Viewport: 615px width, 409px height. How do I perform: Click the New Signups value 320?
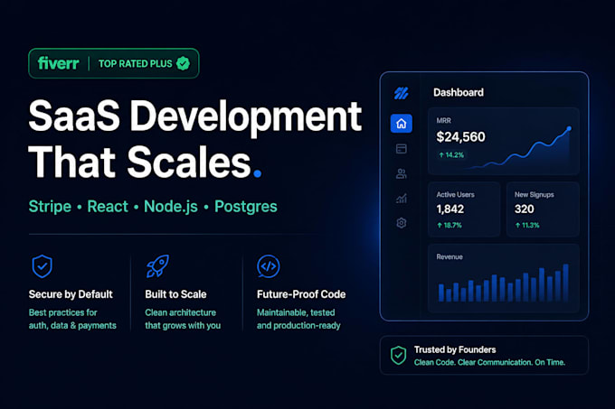524,209
